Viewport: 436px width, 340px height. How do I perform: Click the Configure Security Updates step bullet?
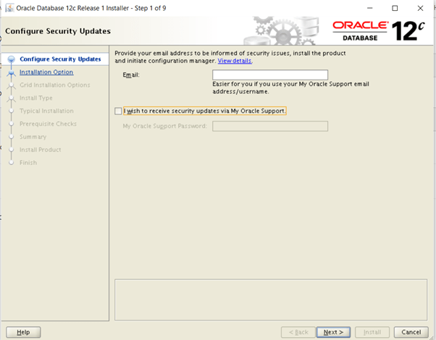[x=10, y=59]
